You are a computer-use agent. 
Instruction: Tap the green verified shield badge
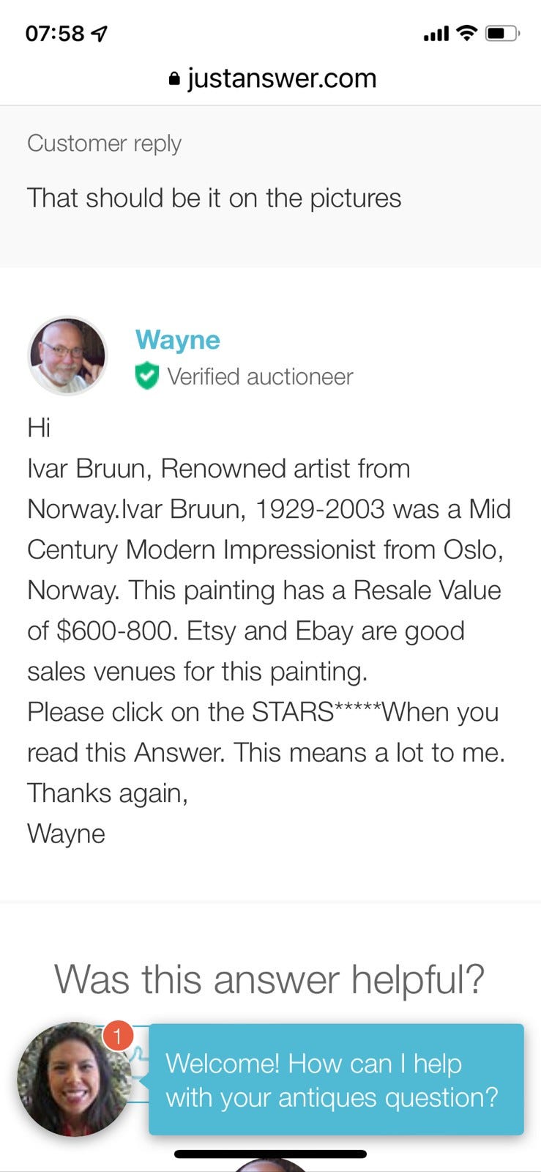[147, 377]
